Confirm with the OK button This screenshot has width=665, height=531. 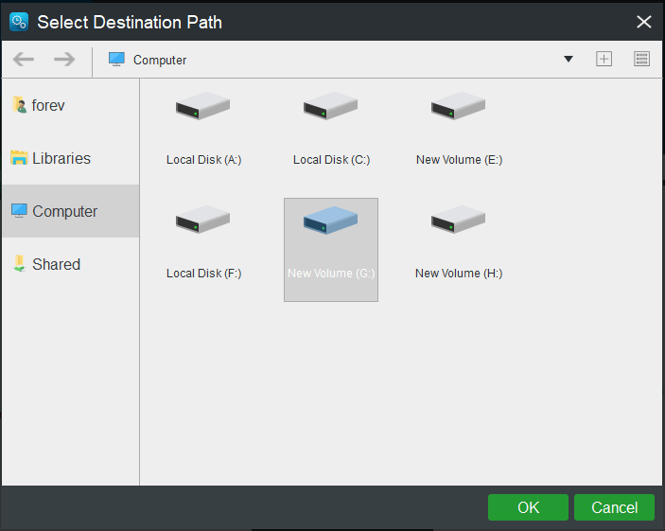coord(528,507)
